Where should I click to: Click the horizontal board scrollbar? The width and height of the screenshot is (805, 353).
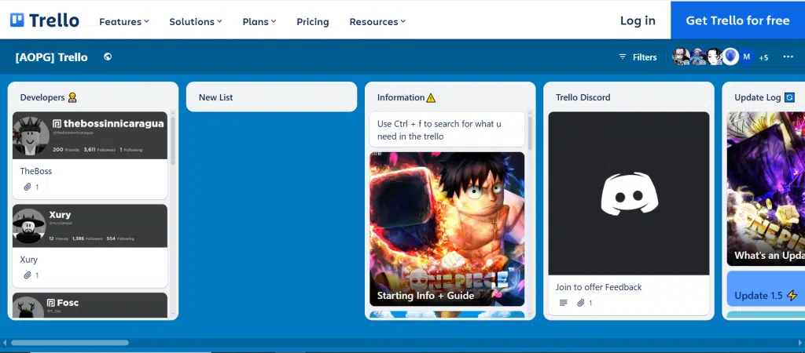point(69,343)
